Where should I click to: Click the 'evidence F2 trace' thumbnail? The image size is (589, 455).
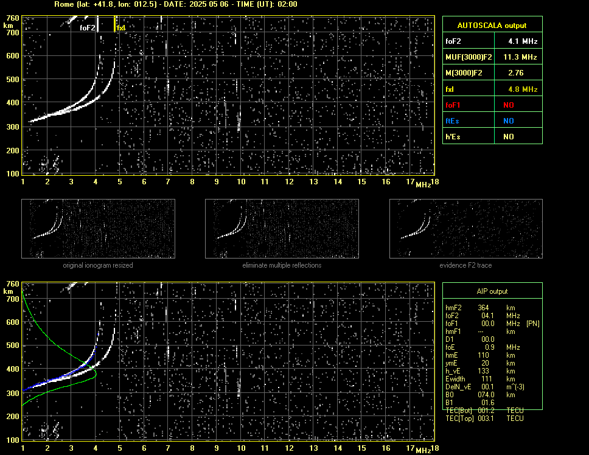pos(466,229)
